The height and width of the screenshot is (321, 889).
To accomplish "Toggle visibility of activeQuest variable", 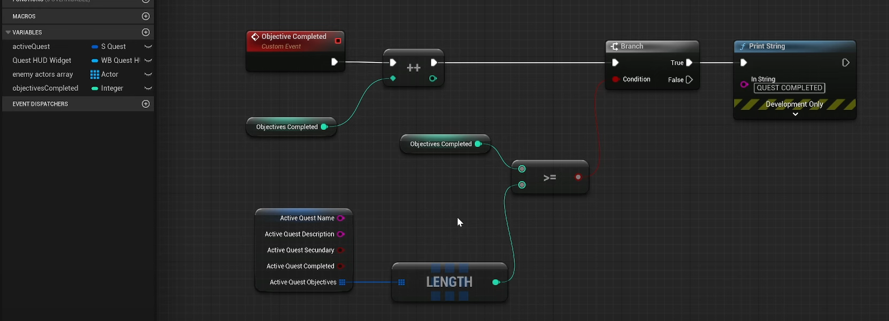I will (x=148, y=47).
